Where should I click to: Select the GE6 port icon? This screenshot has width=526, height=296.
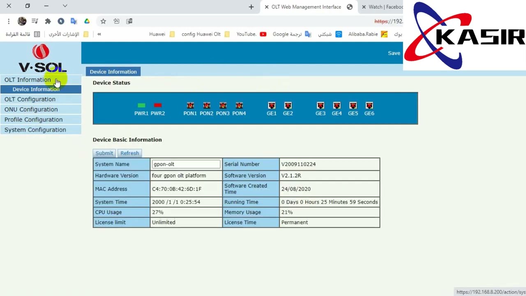[369, 106]
